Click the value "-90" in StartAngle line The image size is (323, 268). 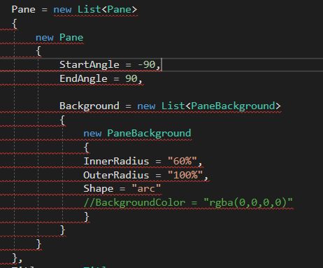pos(147,64)
